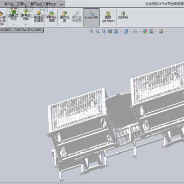Screen dimensions: 184x184
Task: Click the Hide/Show Items icon
Action: click(135, 31)
